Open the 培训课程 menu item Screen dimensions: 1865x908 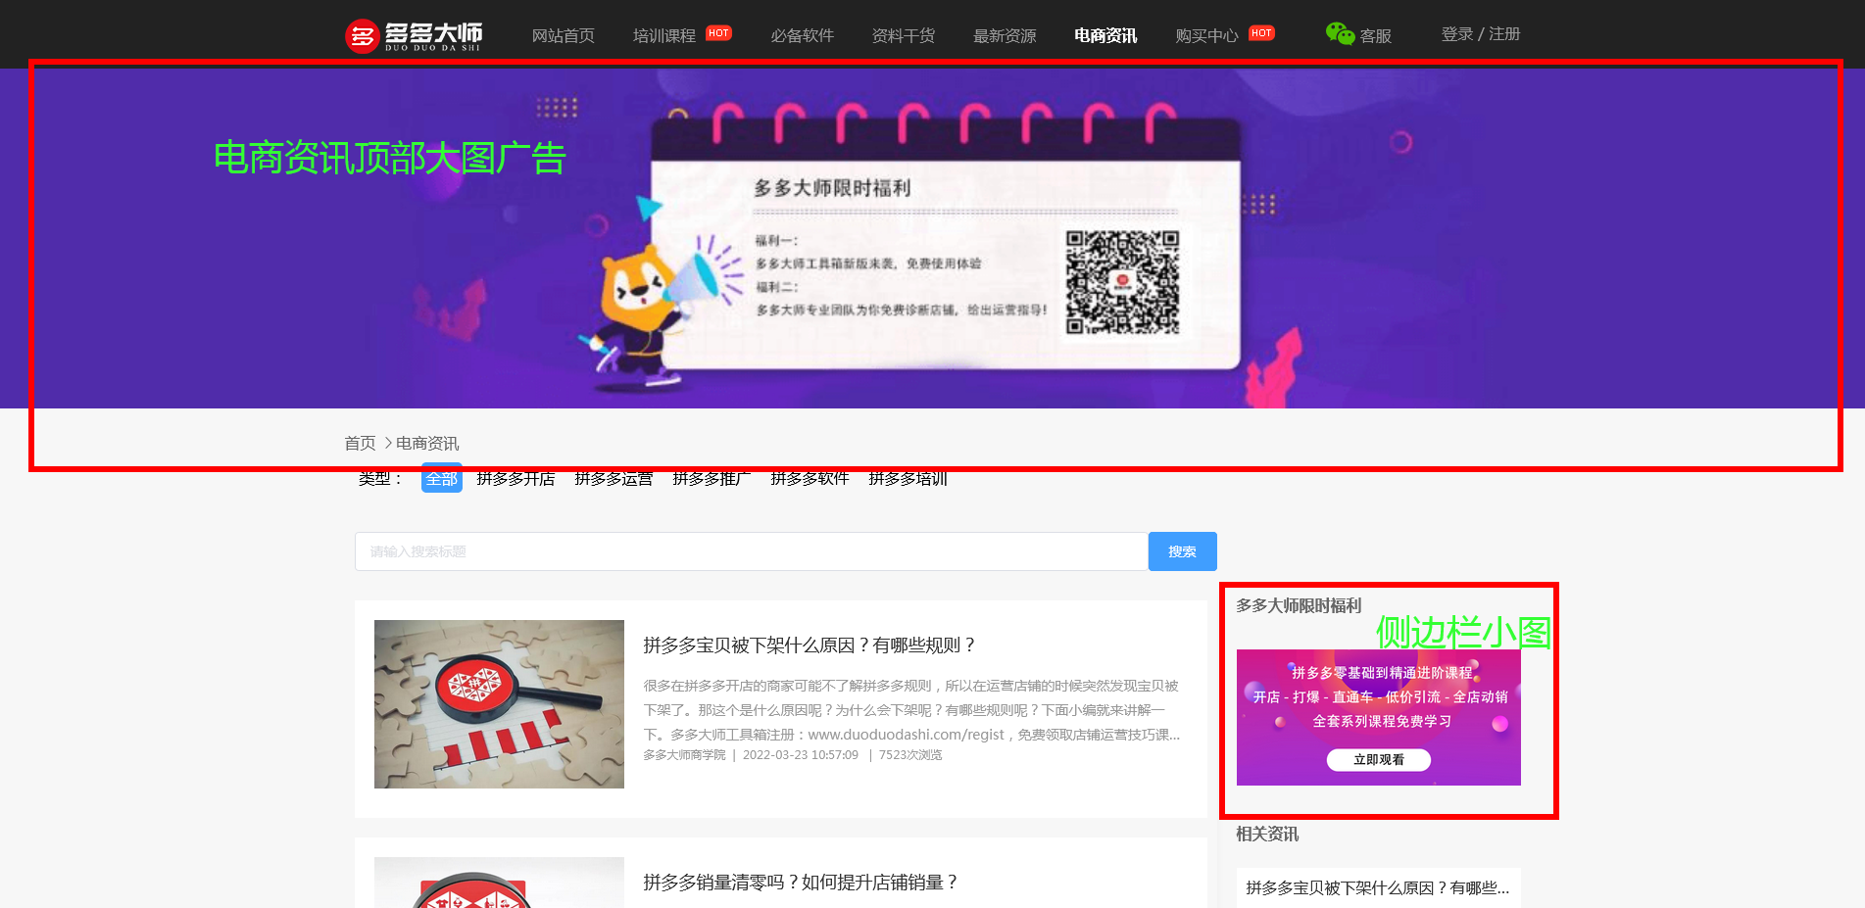[663, 36]
